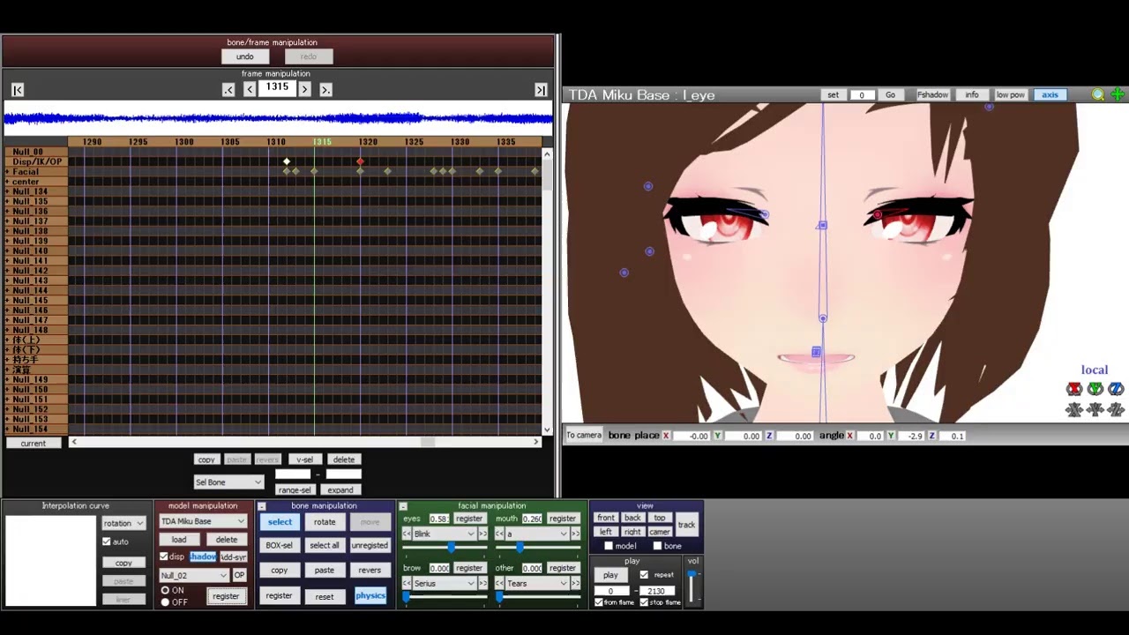The width and height of the screenshot is (1129, 635).
Task: Select the Disp/IK/OP track row
Action: point(35,162)
